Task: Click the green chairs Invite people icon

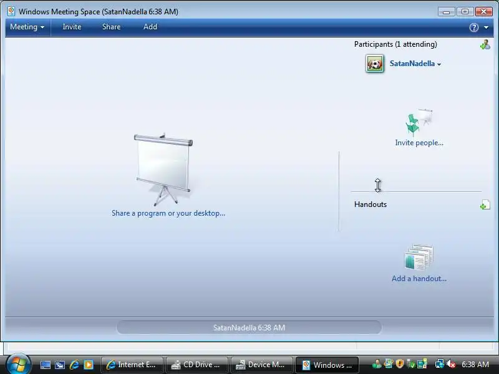Action: coord(419,122)
